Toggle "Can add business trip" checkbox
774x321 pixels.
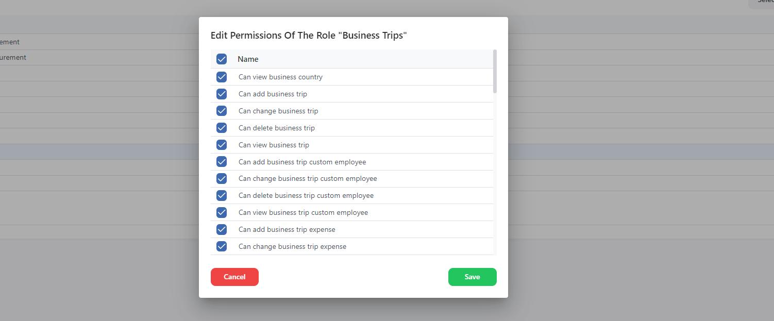point(222,94)
